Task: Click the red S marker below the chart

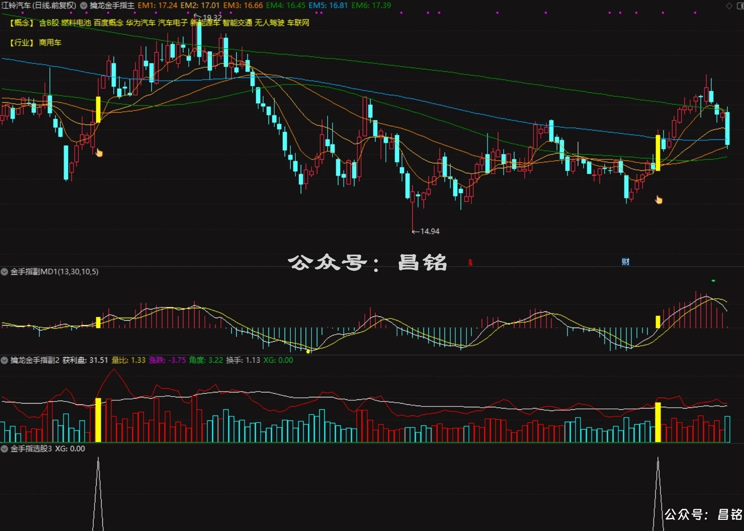Action: pos(470,262)
